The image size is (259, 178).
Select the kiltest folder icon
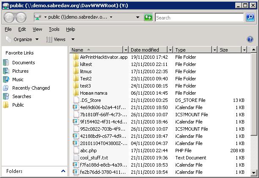tap(76, 64)
